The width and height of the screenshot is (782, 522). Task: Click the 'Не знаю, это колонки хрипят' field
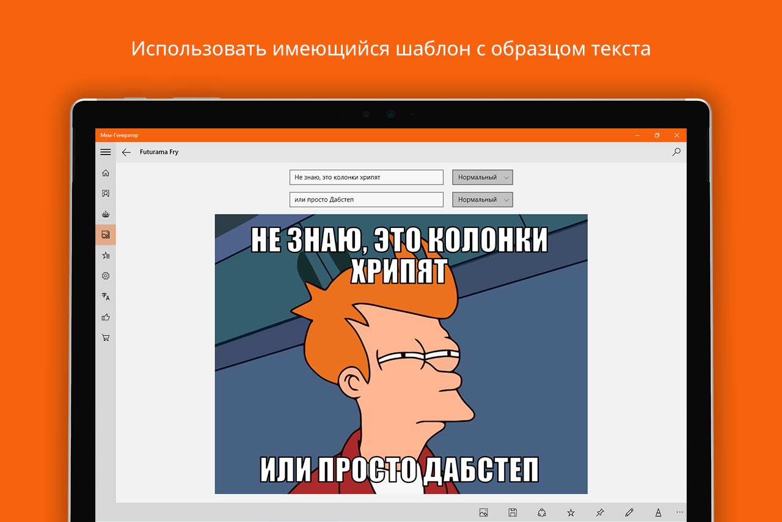click(x=367, y=177)
